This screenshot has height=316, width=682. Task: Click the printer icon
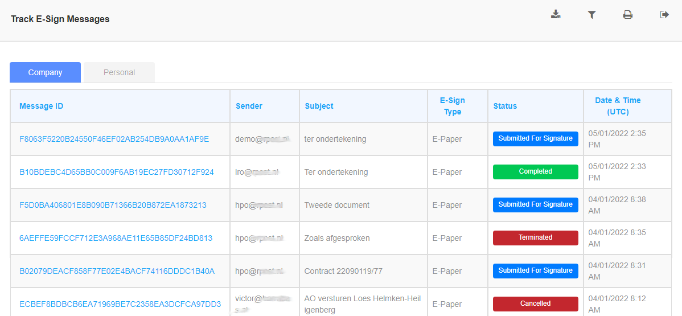pyautogui.click(x=627, y=15)
